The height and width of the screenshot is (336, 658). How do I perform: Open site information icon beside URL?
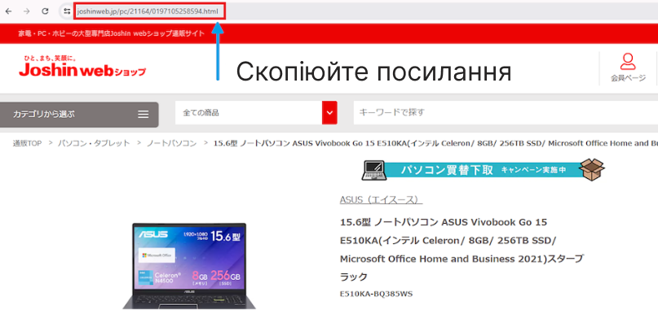(x=67, y=11)
